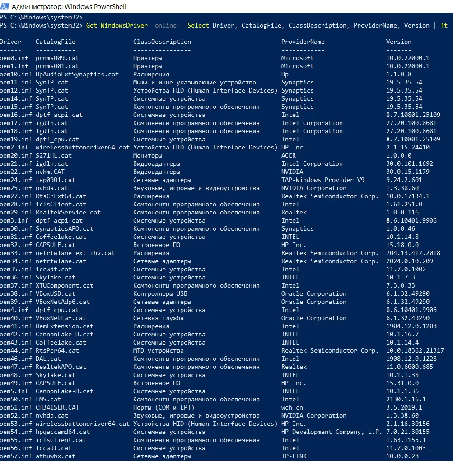Click version '704.13.417.2018'
Screen dimensions: 453x461
[x=413, y=253]
